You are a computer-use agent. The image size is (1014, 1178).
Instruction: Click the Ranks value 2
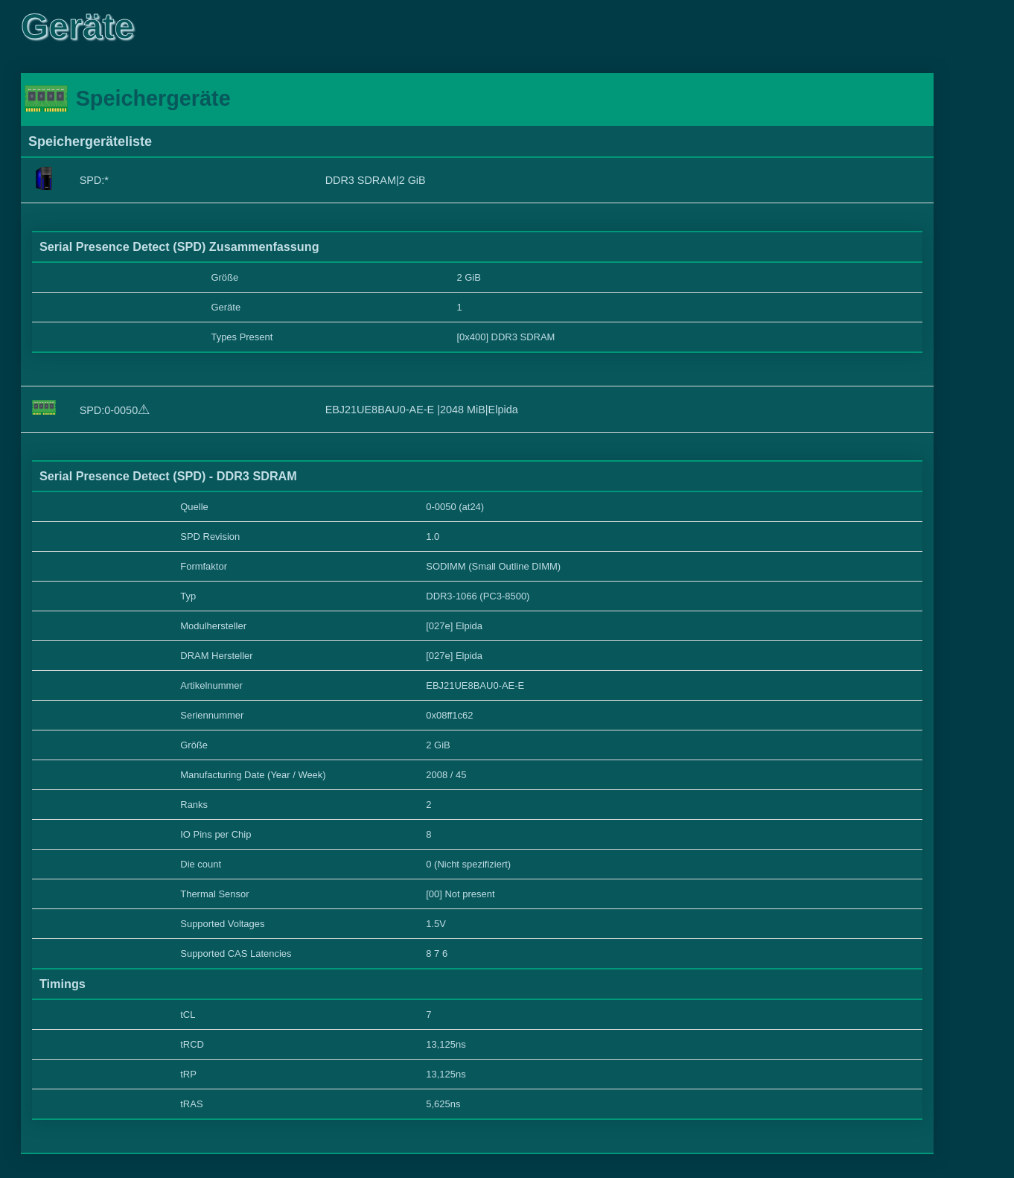tap(429, 805)
